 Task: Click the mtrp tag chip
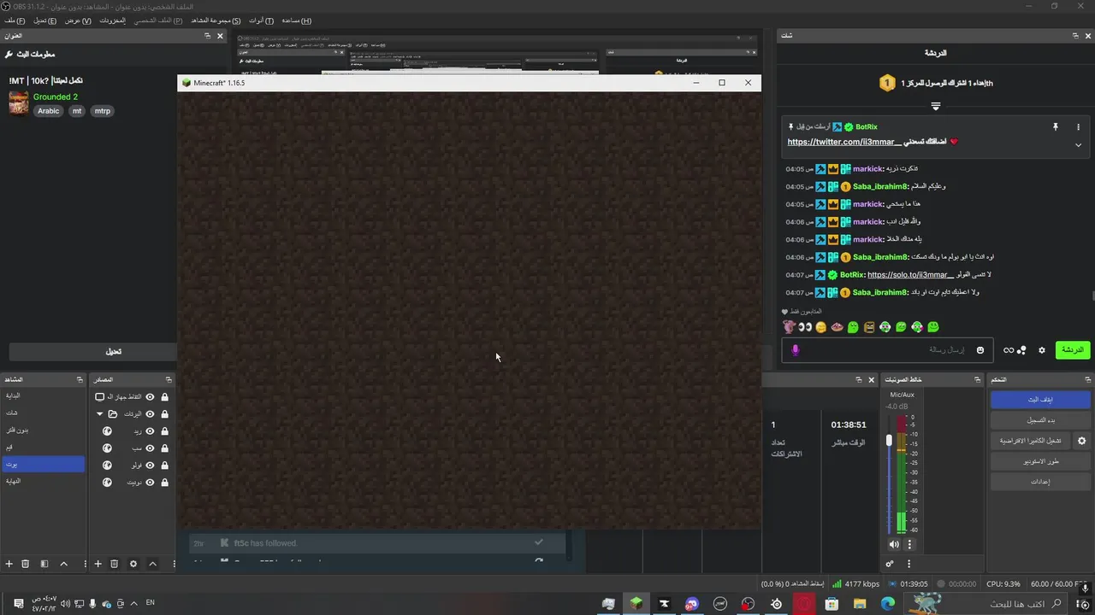[103, 111]
